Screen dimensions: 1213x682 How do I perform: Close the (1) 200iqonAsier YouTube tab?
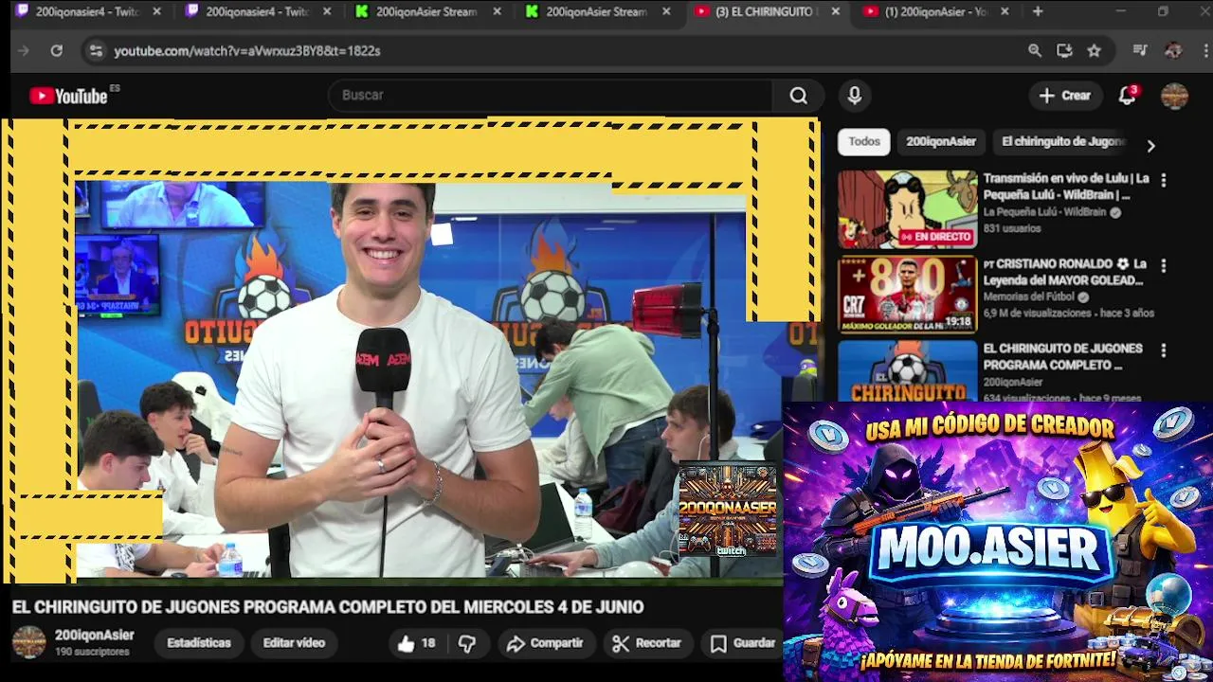point(1005,12)
